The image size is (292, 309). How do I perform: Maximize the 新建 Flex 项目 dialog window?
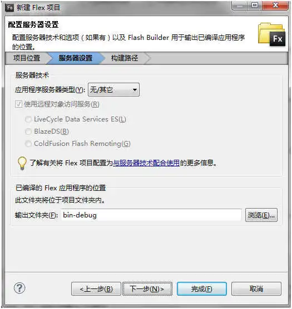pyautogui.click(x=255, y=6)
